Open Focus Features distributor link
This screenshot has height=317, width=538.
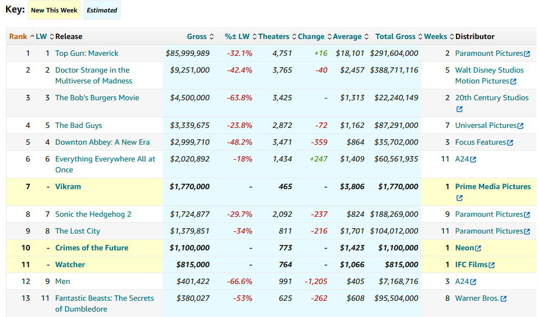pos(480,143)
